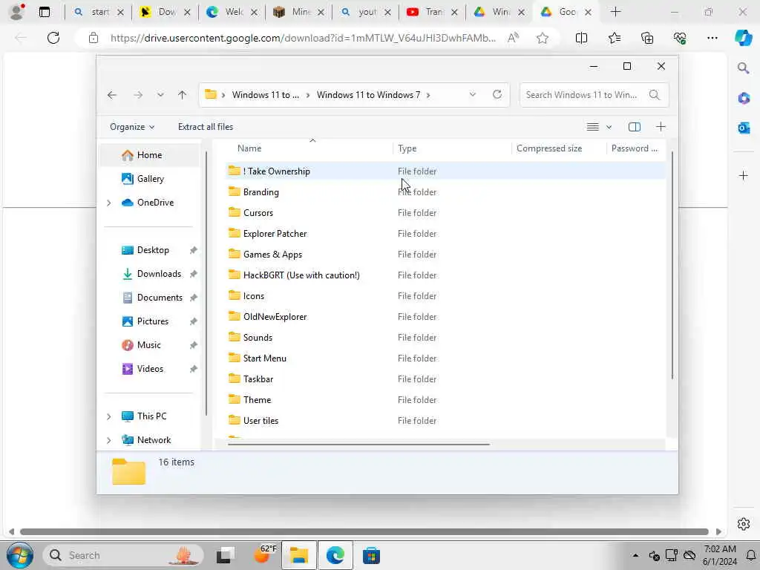Open the Edge sidebar search icon
The width and height of the screenshot is (760, 570).
coord(743,68)
